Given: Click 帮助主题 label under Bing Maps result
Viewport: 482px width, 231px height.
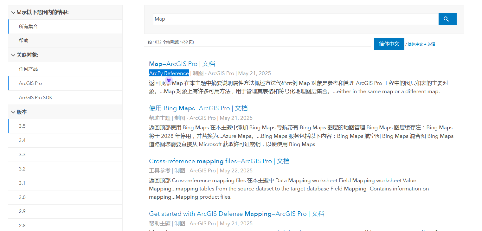Looking at the screenshot, I should [160, 118].
